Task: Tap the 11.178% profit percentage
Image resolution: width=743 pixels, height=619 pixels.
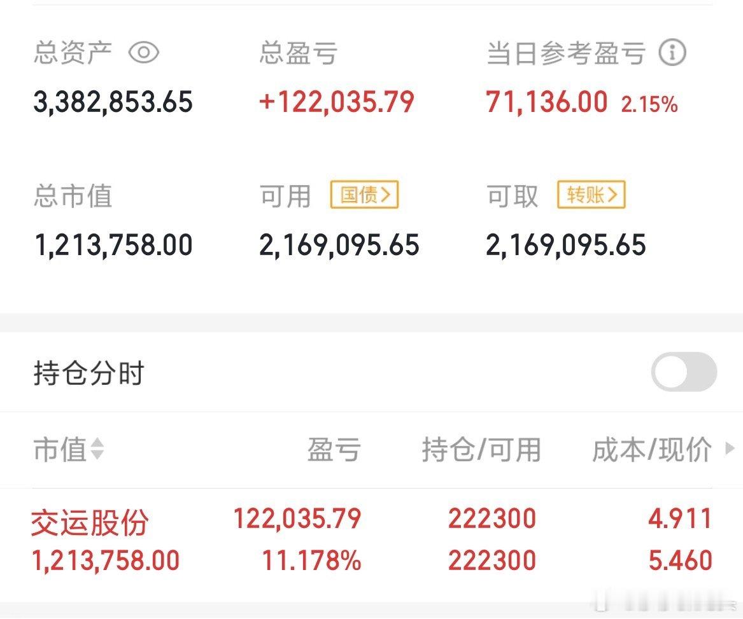Action: click(x=312, y=560)
